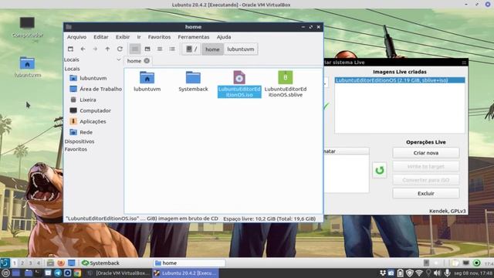Click show desktop icon in guest panel
This screenshot has width=494, height=278.
coord(72,263)
